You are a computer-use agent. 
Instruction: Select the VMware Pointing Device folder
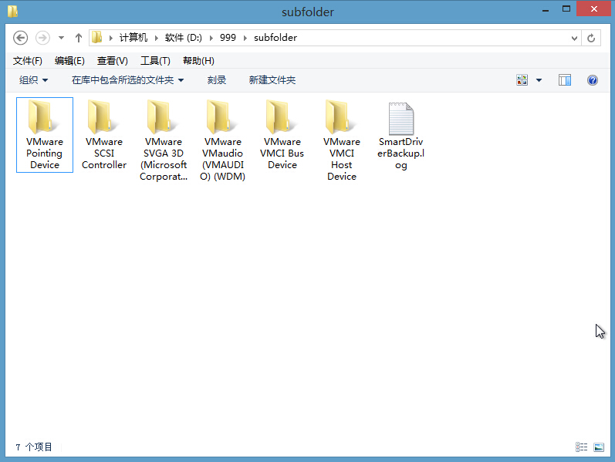pyautogui.click(x=45, y=135)
